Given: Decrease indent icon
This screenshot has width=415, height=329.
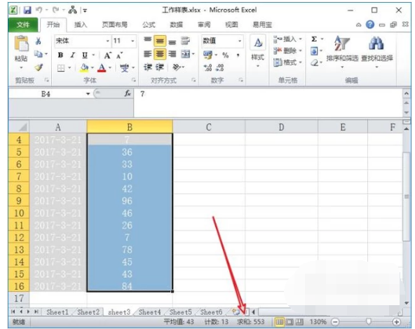Looking at the screenshot, I should coord(148,67).
